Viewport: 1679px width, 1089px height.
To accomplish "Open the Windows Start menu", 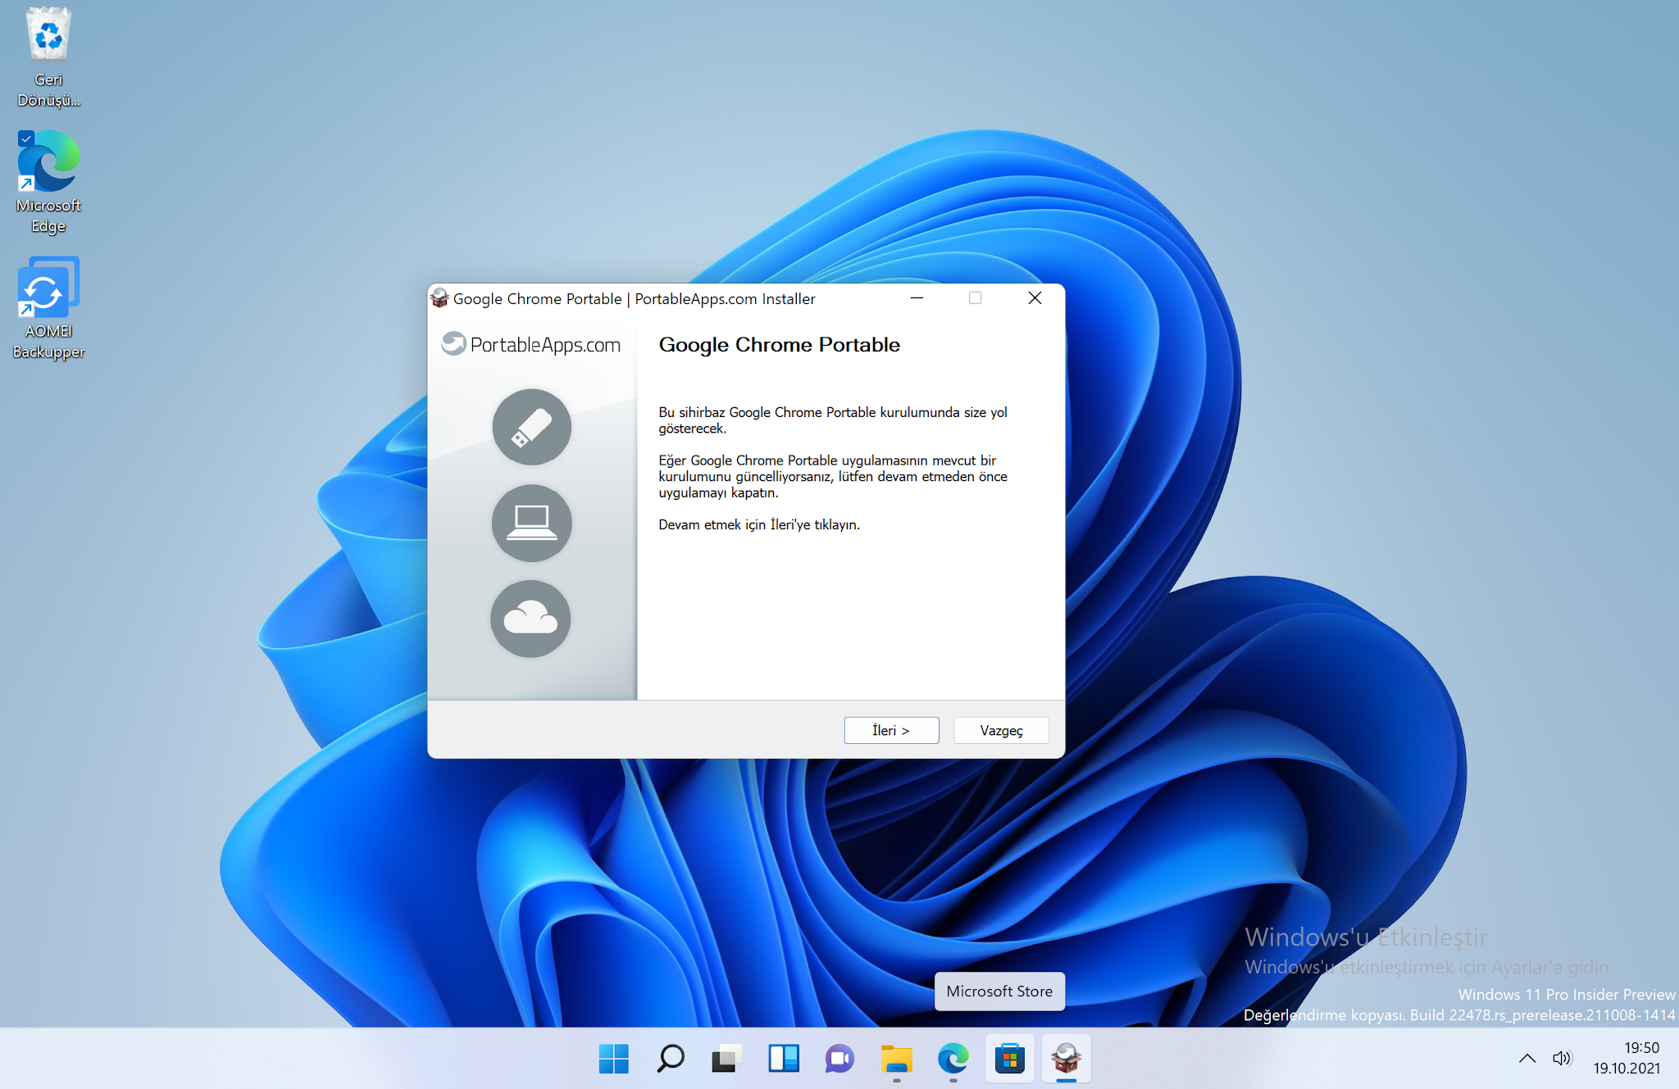I will [614, 1059].
